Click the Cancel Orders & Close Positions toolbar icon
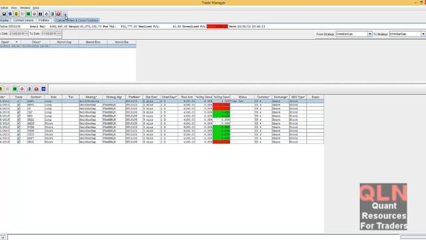The height and width of the screenshot is (240, 426). coord(65,14)
